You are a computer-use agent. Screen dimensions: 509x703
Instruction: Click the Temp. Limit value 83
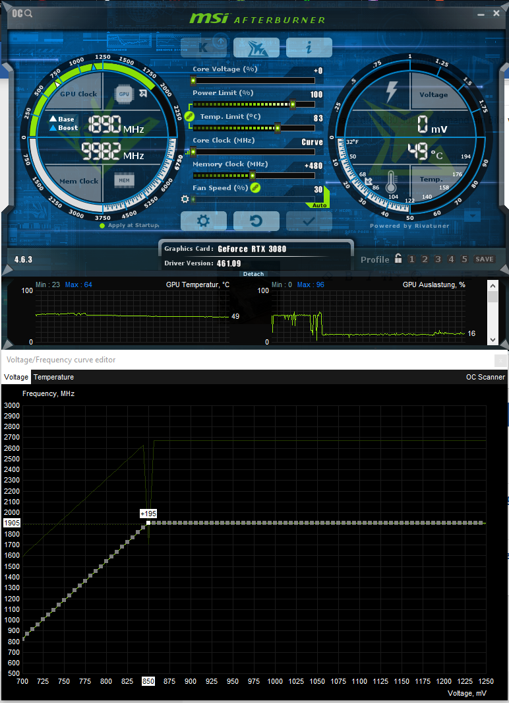tap(318, 118)
